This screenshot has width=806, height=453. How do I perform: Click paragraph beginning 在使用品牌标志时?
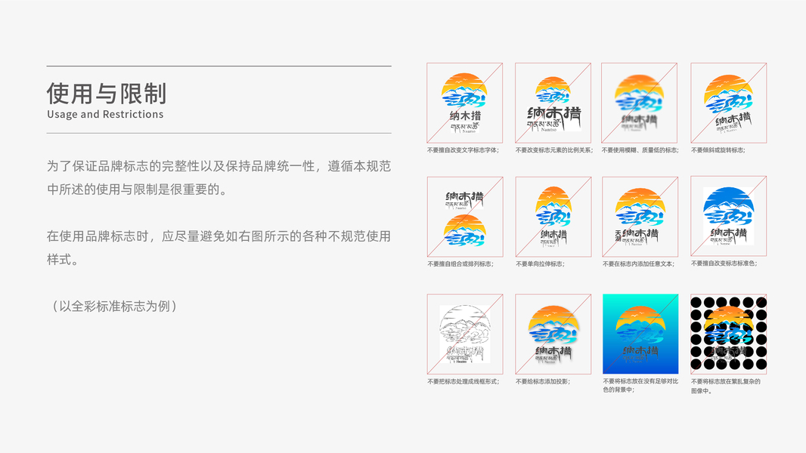[x=219, y=248]
